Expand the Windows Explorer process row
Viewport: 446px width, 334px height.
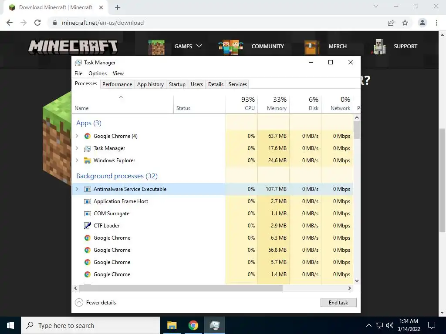click(77, 160)
